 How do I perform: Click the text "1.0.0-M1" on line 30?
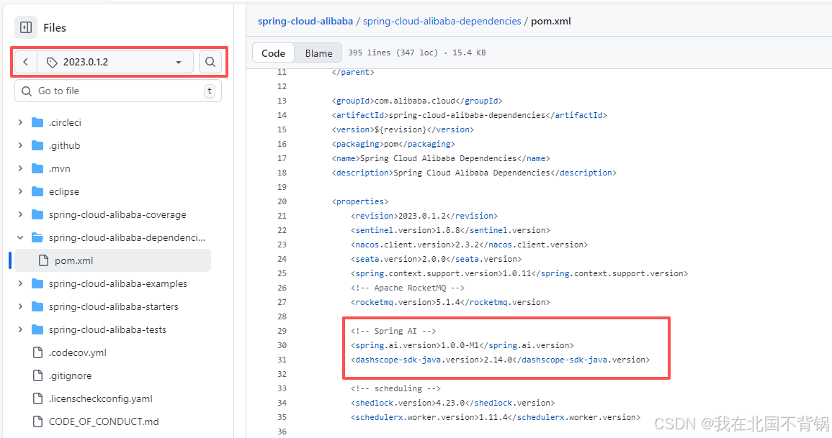coord(460,345)
